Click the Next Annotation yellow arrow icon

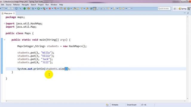pyautogui.click(x=108, y=9)
